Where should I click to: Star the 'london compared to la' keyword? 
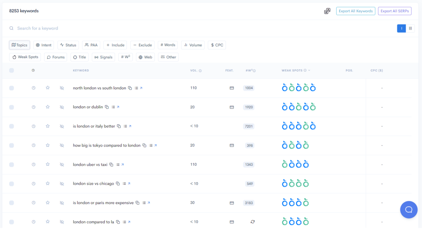[48, 222]
